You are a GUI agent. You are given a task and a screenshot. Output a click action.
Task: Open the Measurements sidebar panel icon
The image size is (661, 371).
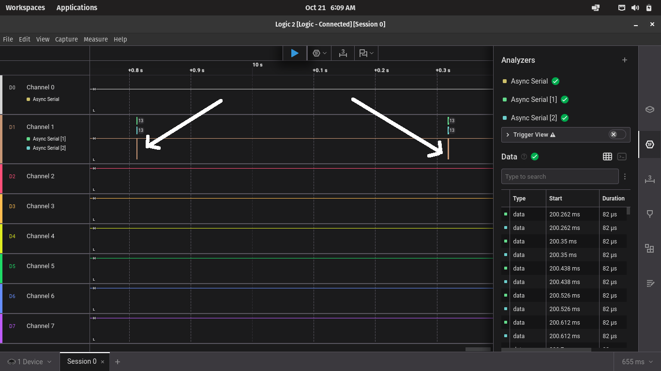click(x=649, y=179)
